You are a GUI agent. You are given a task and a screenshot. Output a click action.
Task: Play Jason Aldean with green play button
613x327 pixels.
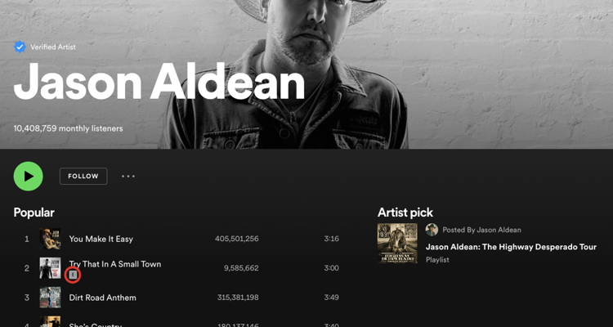point(28,177)
